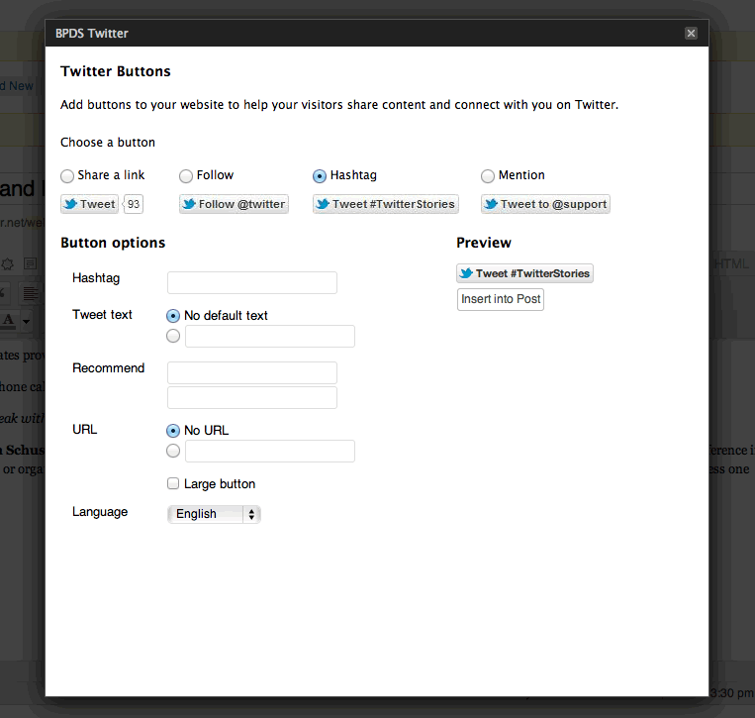Select the Share a link radio button

(67, 176)
